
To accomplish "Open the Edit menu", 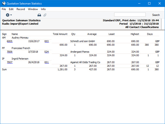I will coord(11,9).
